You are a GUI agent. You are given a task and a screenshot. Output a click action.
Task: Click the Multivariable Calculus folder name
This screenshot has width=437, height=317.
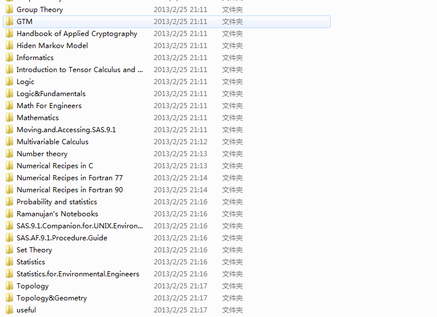coord(53,142)
